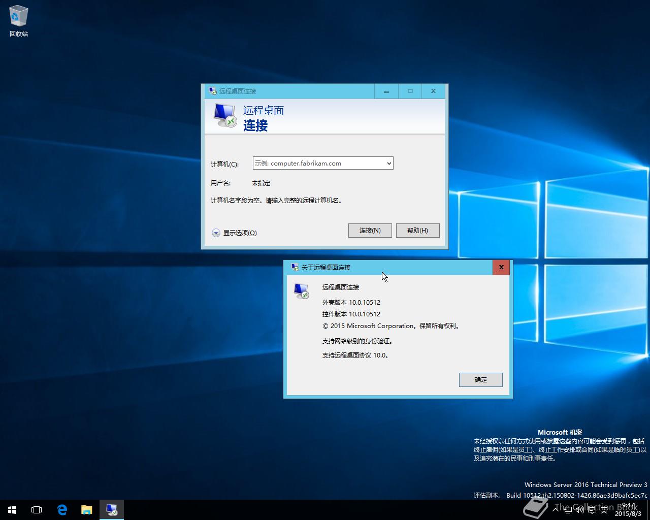Click the 远程桌面连接 title bar system icon
This screenshot has height=520, width=650.
213,91
